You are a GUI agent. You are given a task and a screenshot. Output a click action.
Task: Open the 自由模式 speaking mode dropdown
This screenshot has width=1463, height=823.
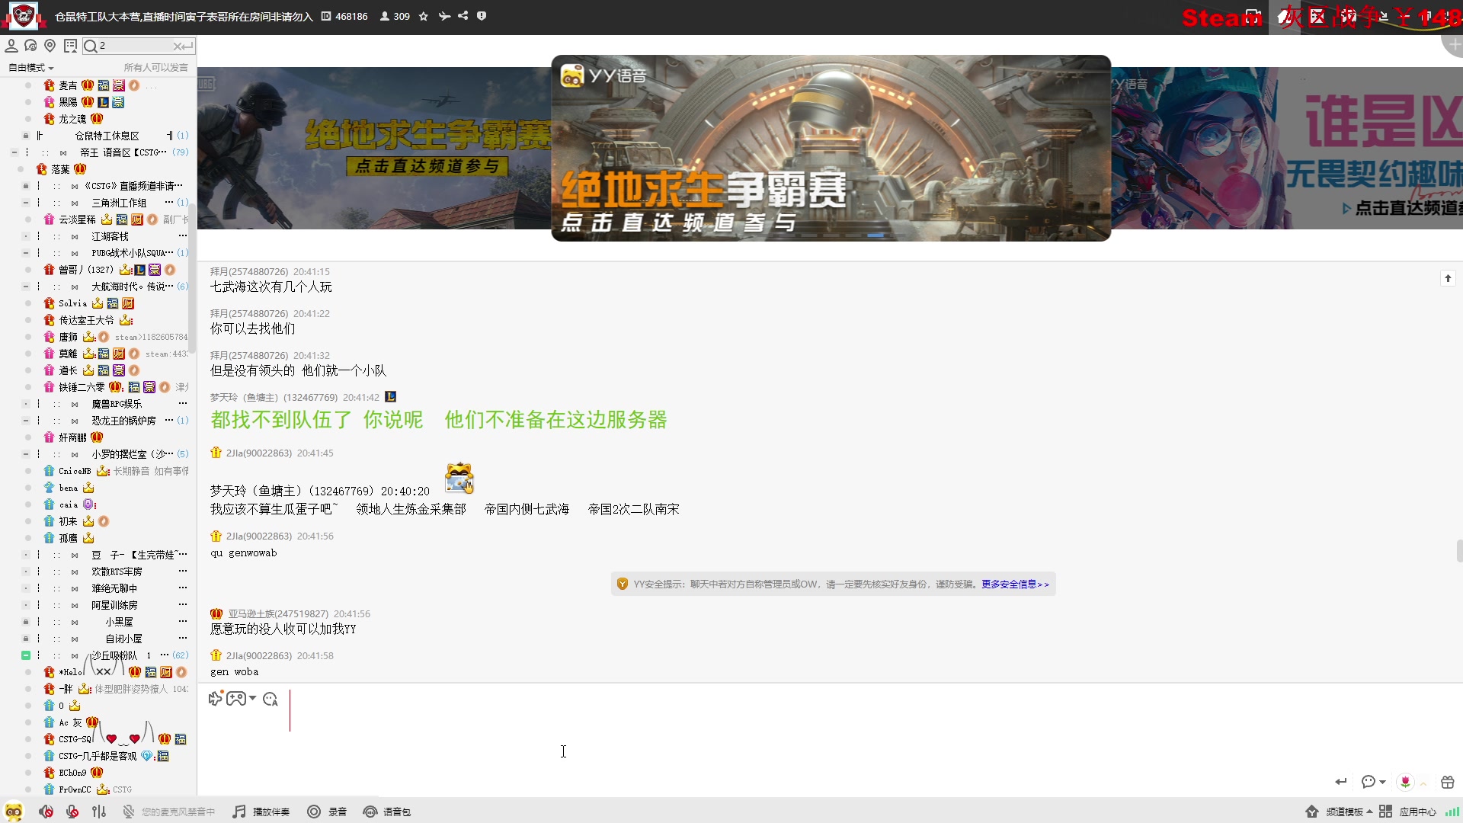(31, 68)
